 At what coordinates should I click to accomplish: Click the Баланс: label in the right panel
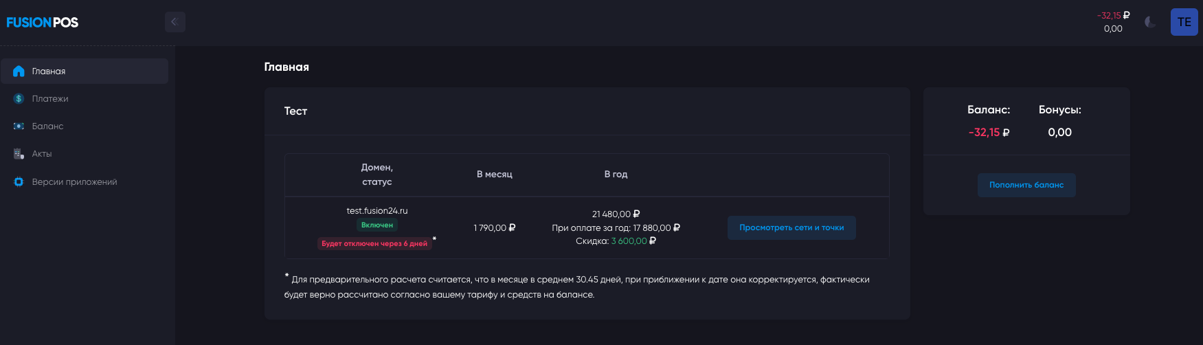[x=989, y=110]
